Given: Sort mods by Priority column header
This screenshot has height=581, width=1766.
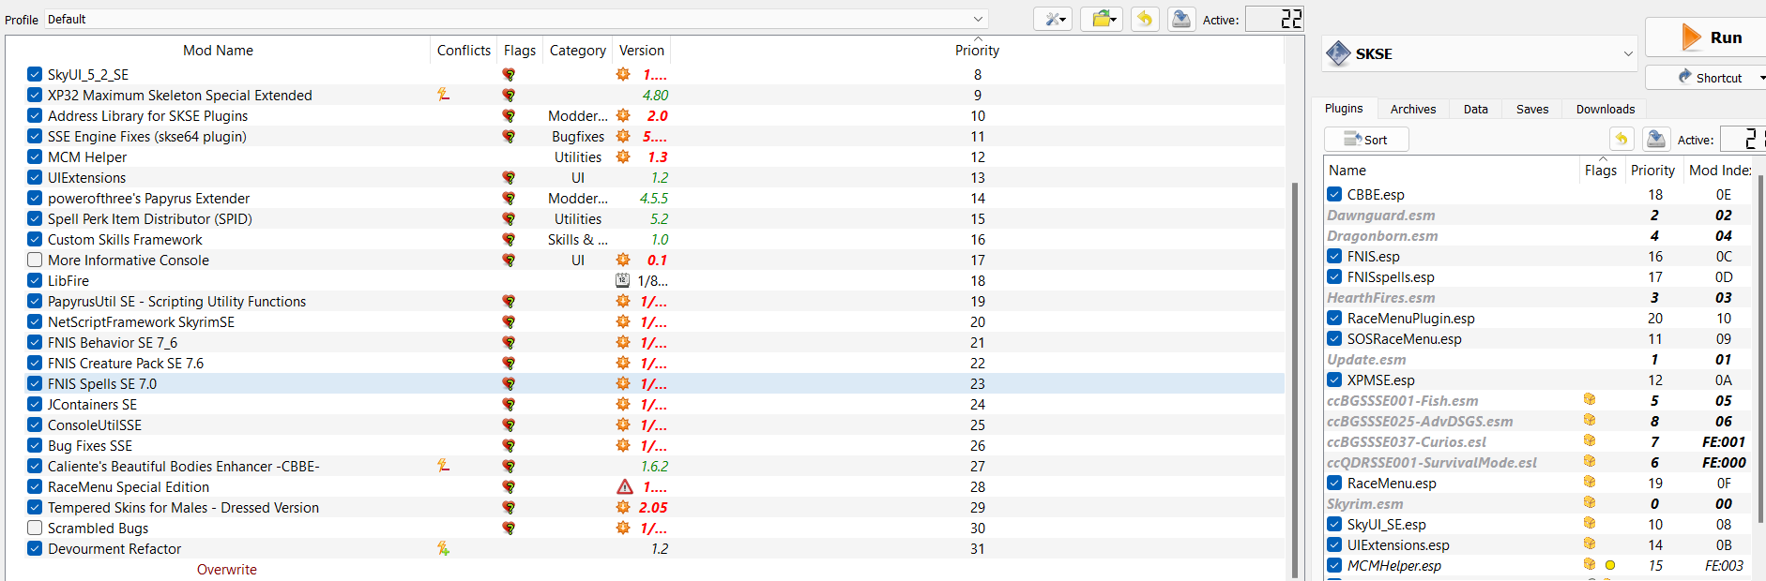Looking at the screenshot, I should click(977, 51).
